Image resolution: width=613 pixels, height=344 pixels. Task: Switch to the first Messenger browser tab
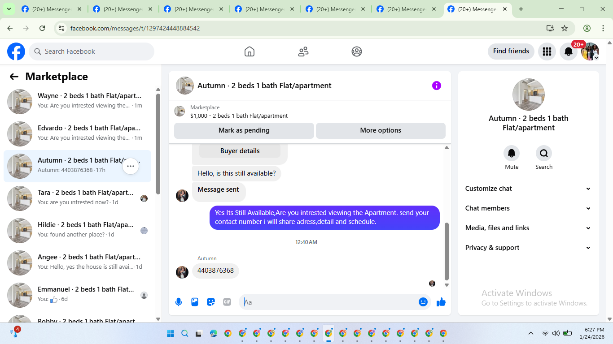tap(52, 9)
